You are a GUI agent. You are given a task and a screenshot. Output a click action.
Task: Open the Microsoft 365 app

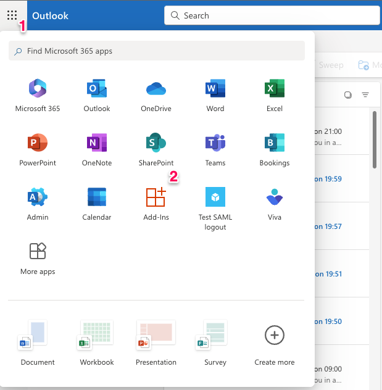tap(38, 96)
